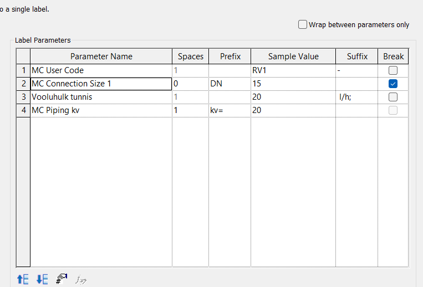The image size is (423, 287).
Task: Edit Spaces value for MC Piping kv
Action: point(190,110)
